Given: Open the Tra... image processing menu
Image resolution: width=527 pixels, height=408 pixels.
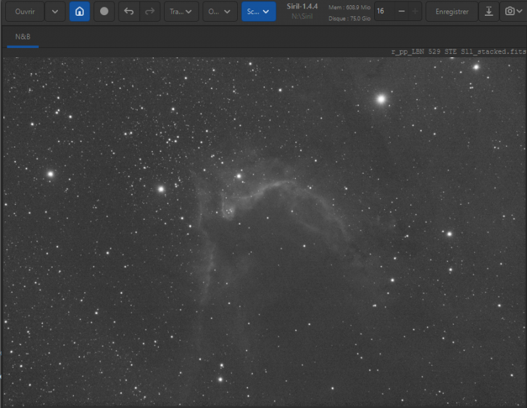Looking at the screenshot, I should (181, 11).
